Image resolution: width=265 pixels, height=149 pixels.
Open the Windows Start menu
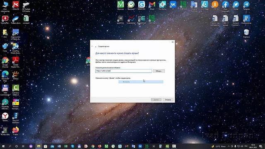(x=3, y=146)
